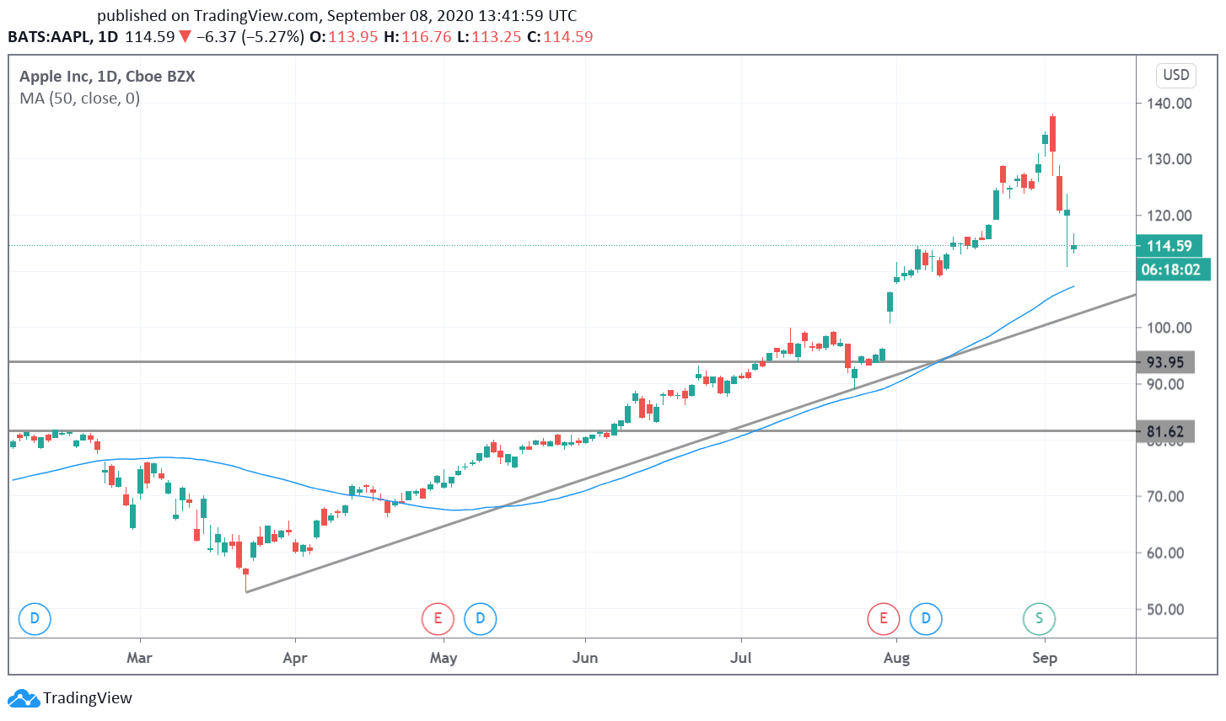1226x721 pixels.
Task: Click the countdown label 06:18:02
Action: [x=1173, y=270]
